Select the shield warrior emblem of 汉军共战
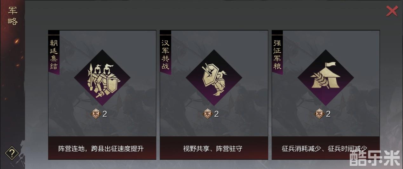The image size is (403, 169). [214, 78]
